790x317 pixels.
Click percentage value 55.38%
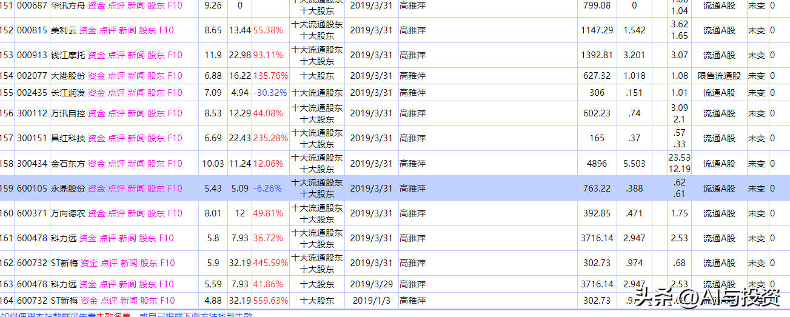(268, 30)
